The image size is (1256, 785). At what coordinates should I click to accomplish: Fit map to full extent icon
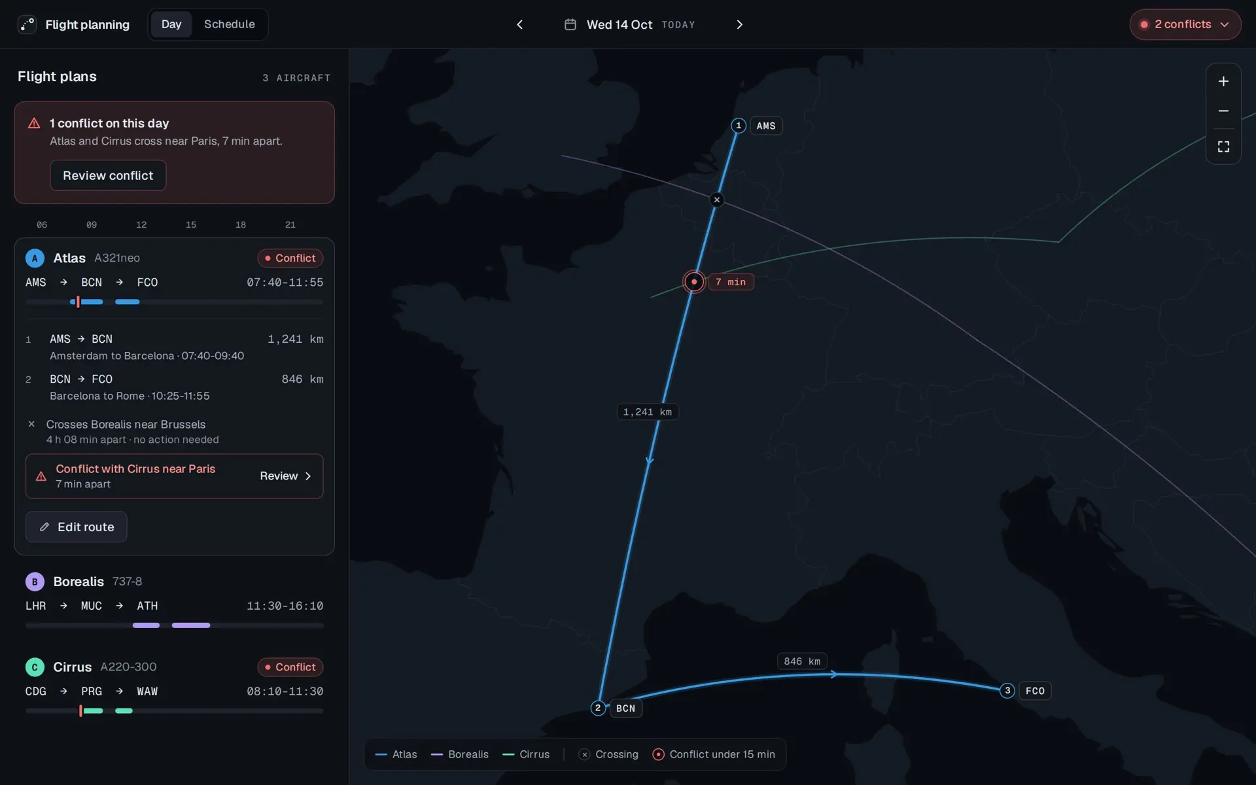(x=1223, y=147)
